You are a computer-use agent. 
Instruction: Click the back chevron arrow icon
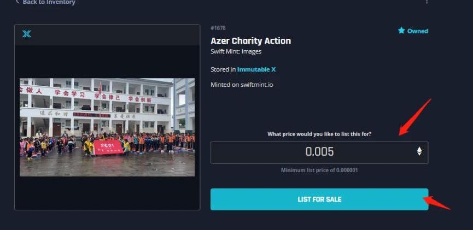(x=17, y=2)
